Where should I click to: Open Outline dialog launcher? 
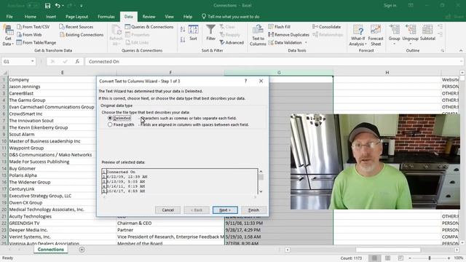pos(443,51)
